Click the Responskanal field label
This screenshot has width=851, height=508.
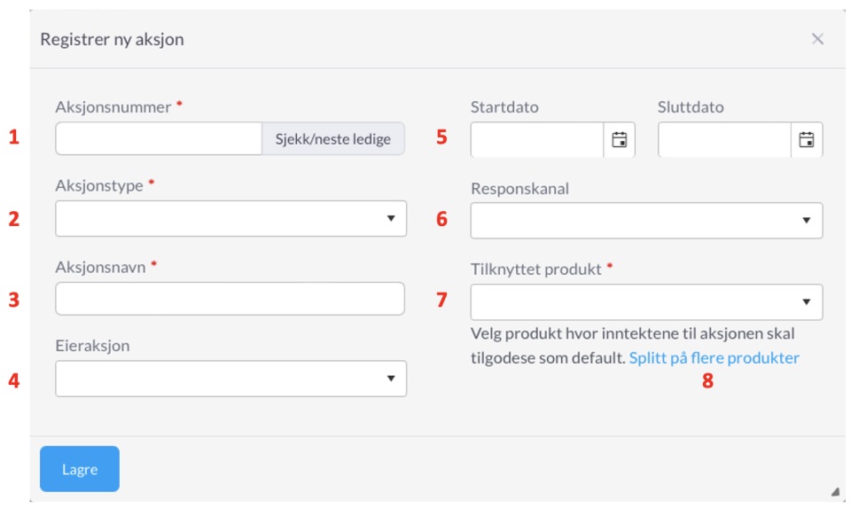tap(520, 189)
